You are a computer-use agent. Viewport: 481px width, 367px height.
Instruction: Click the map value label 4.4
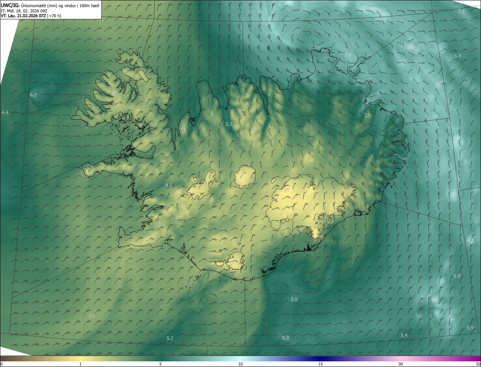click(x=5, y=113)
